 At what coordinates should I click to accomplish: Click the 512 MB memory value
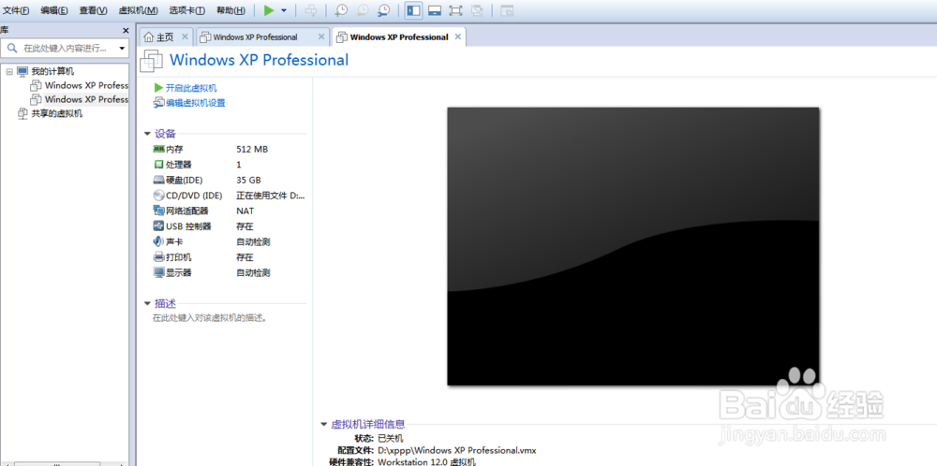click(252, 149)
